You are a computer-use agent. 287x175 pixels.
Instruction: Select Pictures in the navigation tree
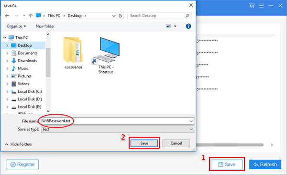24,76
